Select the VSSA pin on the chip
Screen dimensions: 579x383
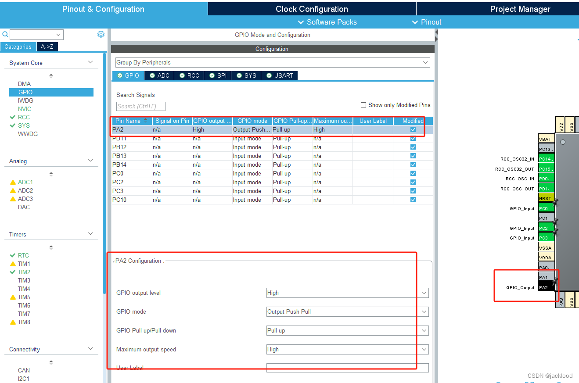pyautogui.click(x=546, y=248)
